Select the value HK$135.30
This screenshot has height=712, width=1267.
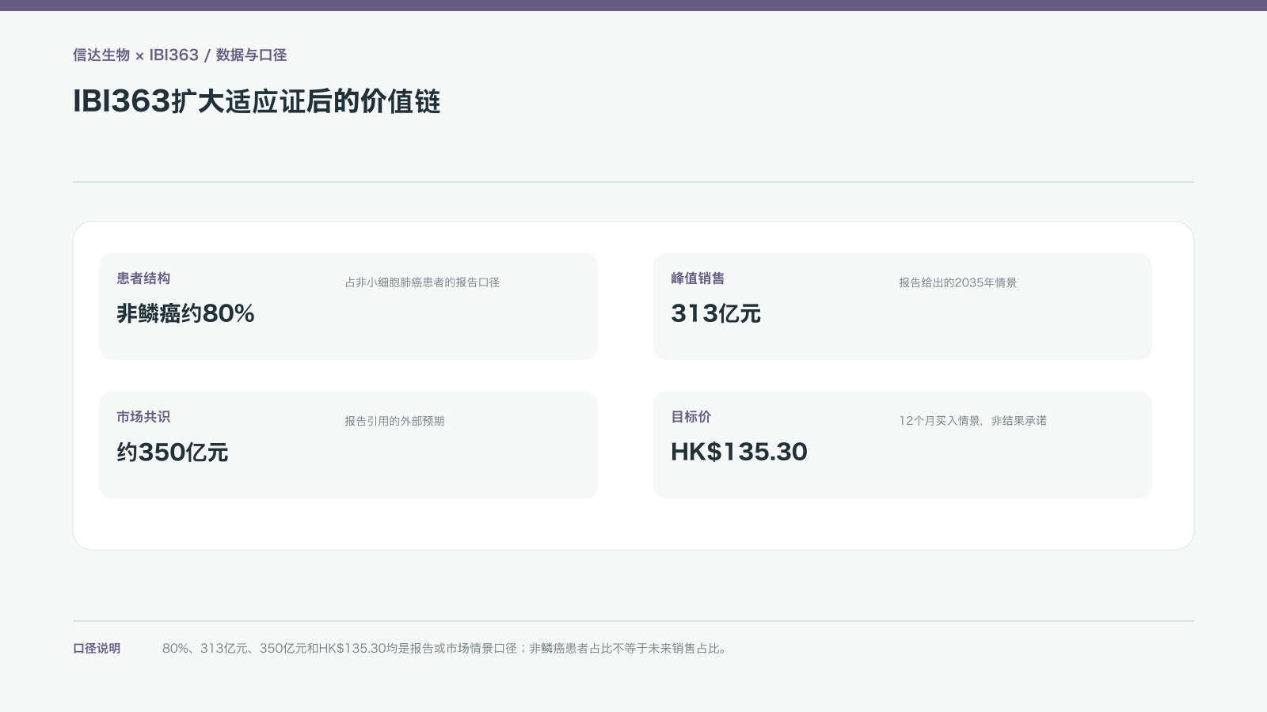739,452
